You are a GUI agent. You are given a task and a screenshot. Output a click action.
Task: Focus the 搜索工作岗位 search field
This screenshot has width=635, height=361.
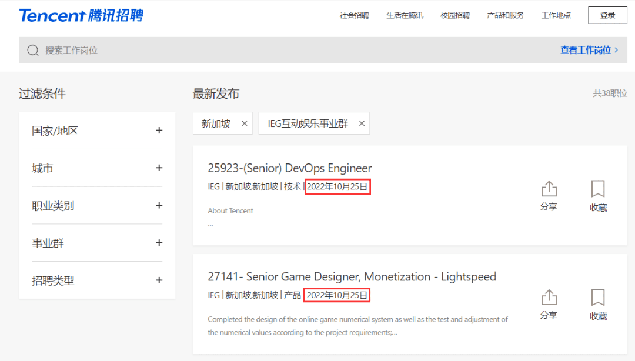pyautogui.click(x=235, y=51)
